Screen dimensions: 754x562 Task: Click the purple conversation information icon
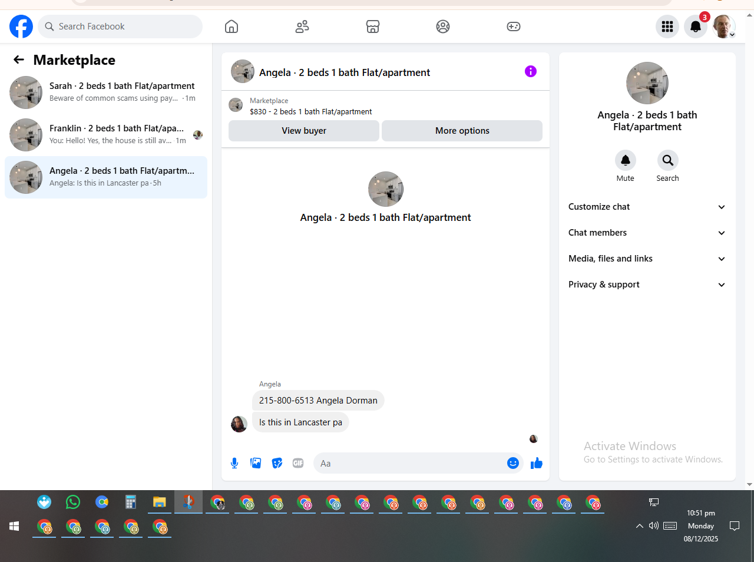[531, 71]
